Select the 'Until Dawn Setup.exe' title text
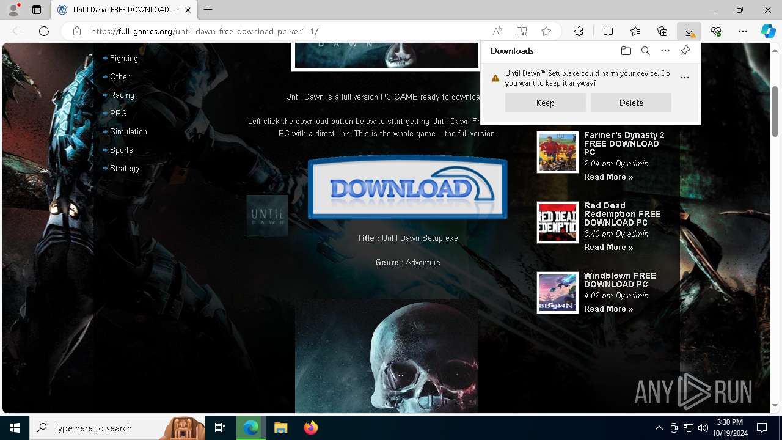Viewport: 782px width, 440px height. (420, 238)
